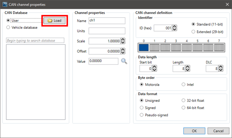Decrease Scale with the down arrow
This screenshot has width=232, height=138.
coord(123,43)
